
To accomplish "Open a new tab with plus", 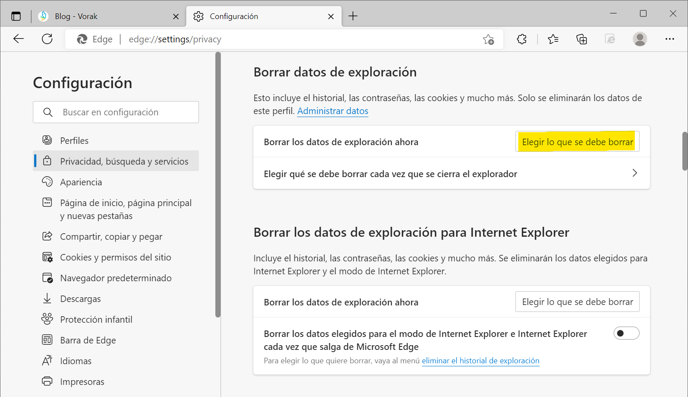I will tap(353, 16).
